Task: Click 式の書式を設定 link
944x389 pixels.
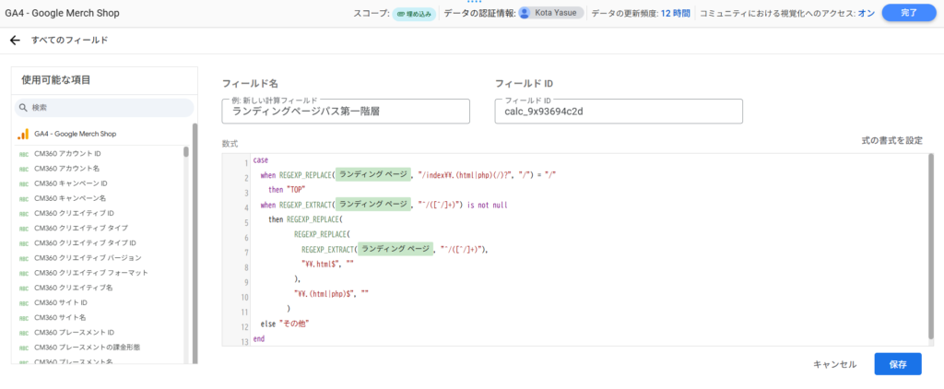Action: coord(891,140)
